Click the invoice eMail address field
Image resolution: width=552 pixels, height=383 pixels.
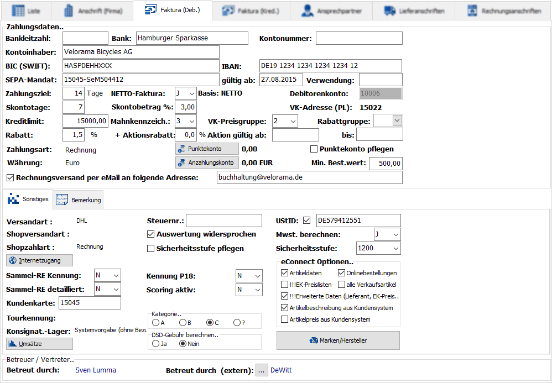click(x=309, y=177)
